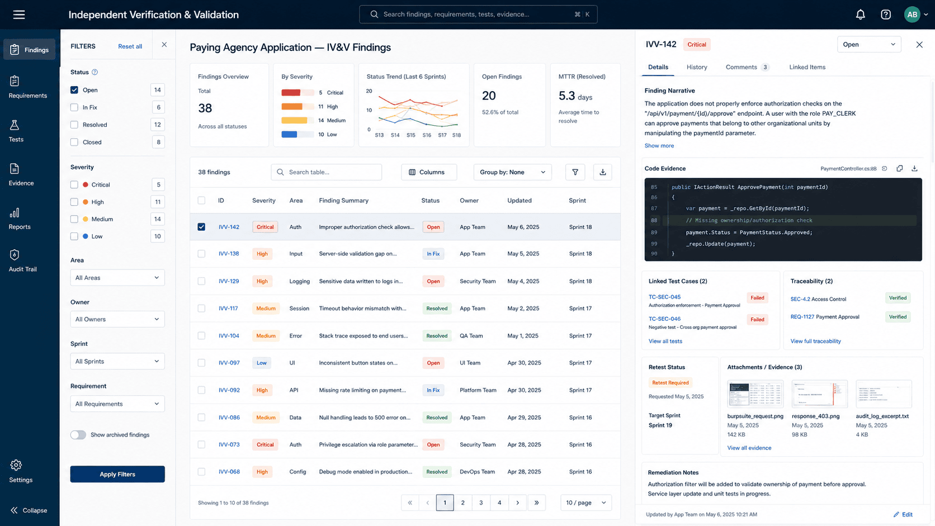Change the 10 / page size dropdown
The image size is (935, 526).
pyautogui.click(x=586, y=503)
